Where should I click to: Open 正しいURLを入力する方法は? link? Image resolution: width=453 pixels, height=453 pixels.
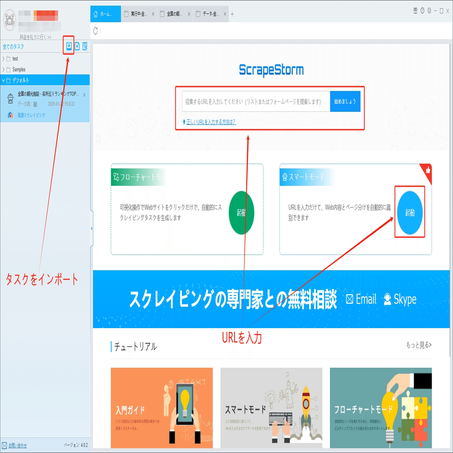coord(211,122)
